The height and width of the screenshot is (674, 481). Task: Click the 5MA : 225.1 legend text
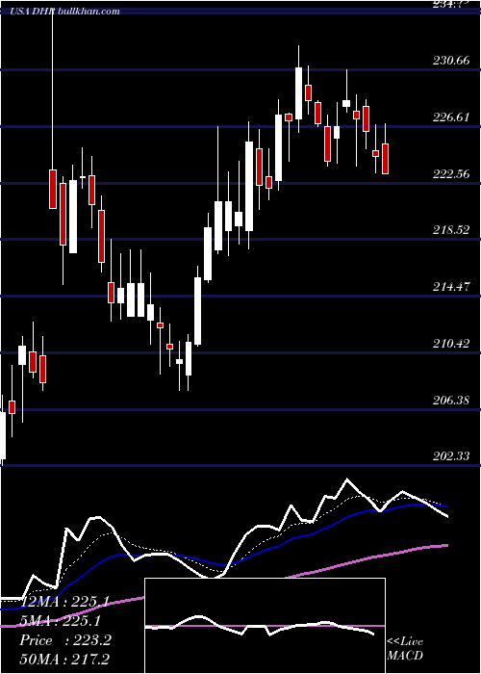(x=61, y=621)
